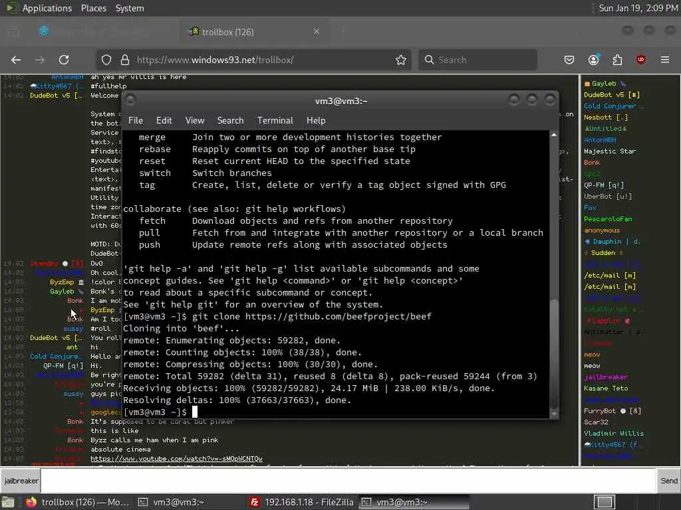Viewport: 681px width, 510px height.
Task: Click the trollbox message input field
Action: pos(348,481)
